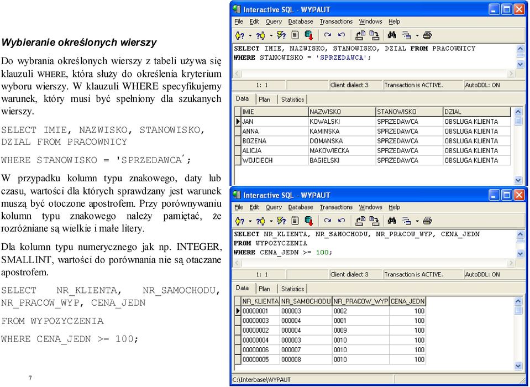Click counter-clockwise arrow icon in WYPOZYCZENIA query window
This screenshot has height=387, width=530.
coord(342,221)
